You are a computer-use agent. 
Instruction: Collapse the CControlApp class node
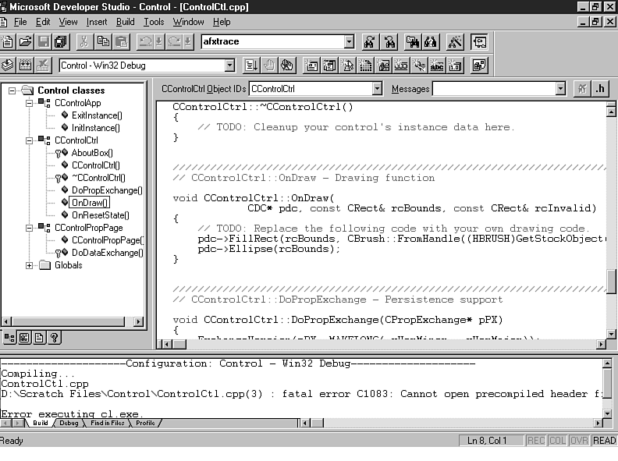click(x=29, y=103)
